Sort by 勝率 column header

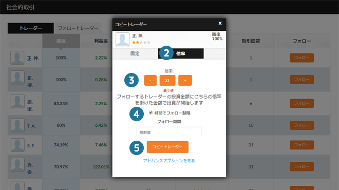pyautogui.click(x=61, y=41)
